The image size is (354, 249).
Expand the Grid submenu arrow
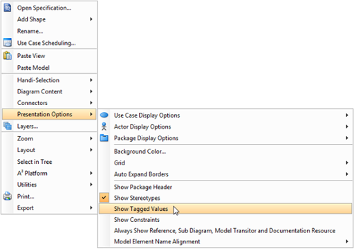[x=347, y=163]
